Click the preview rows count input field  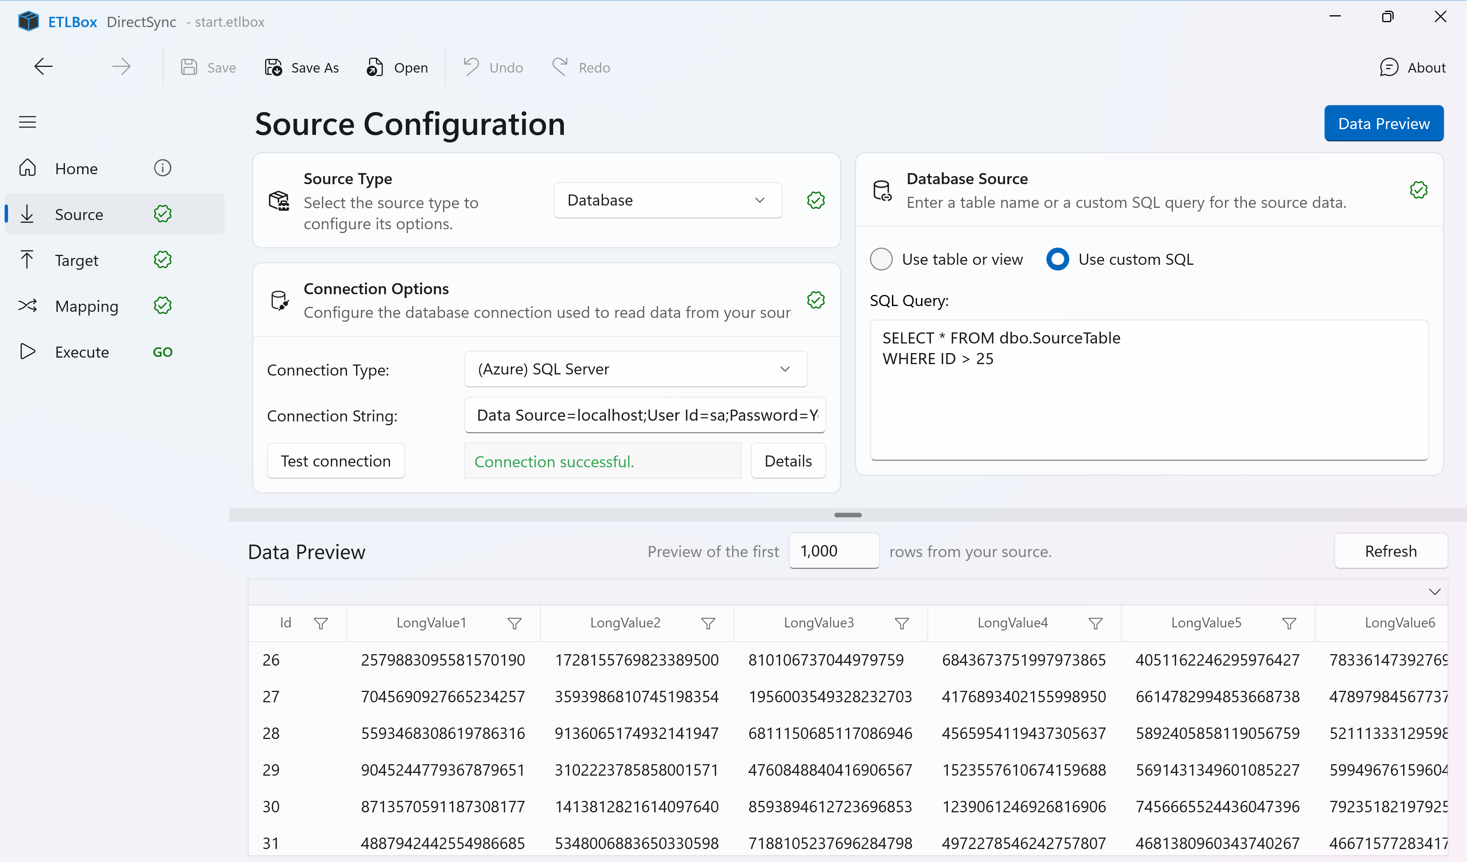tap(834, 550)
